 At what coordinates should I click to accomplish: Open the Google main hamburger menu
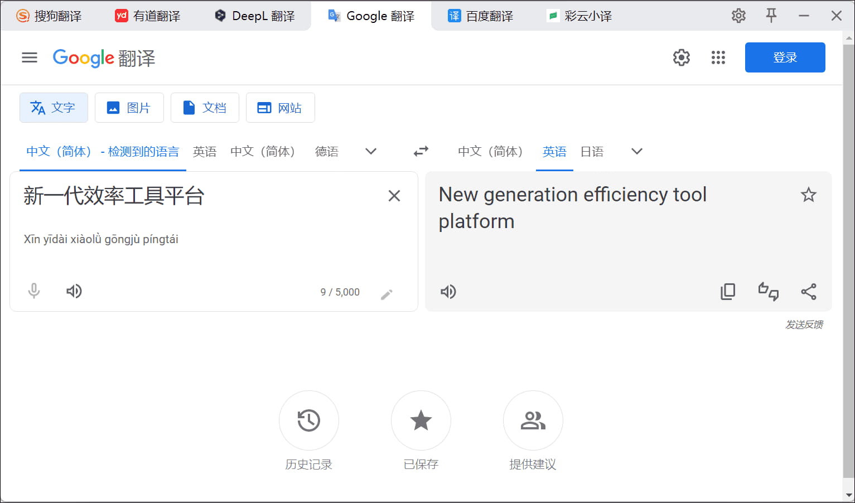point(30,57)
